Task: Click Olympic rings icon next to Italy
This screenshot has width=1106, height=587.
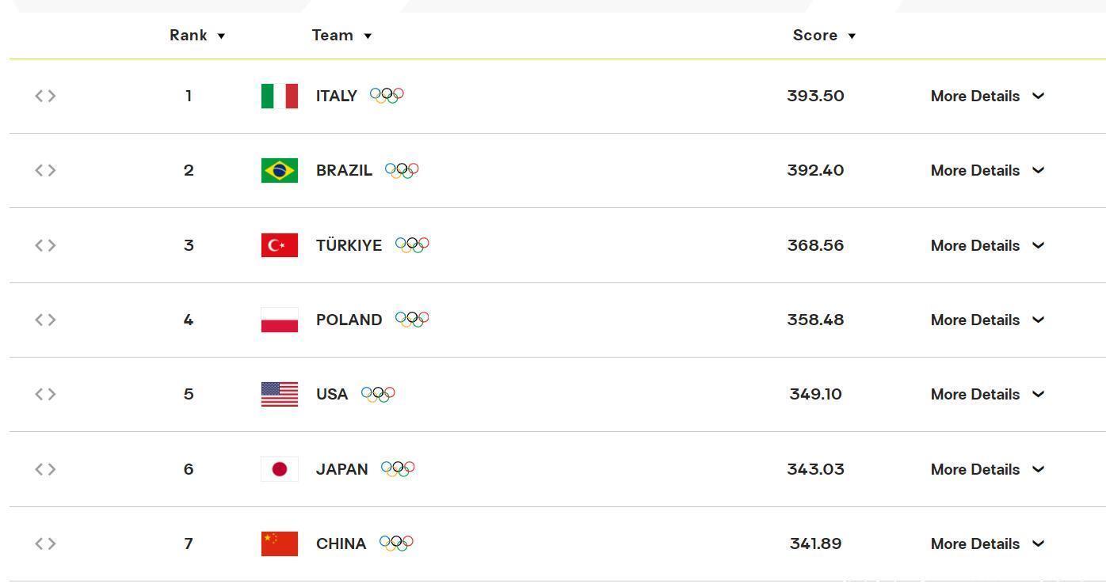Action: tap(387, 96)
